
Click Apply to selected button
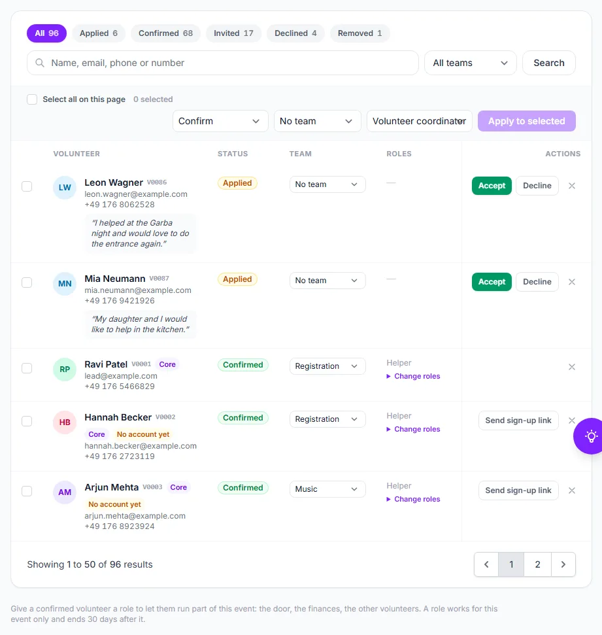527,121
